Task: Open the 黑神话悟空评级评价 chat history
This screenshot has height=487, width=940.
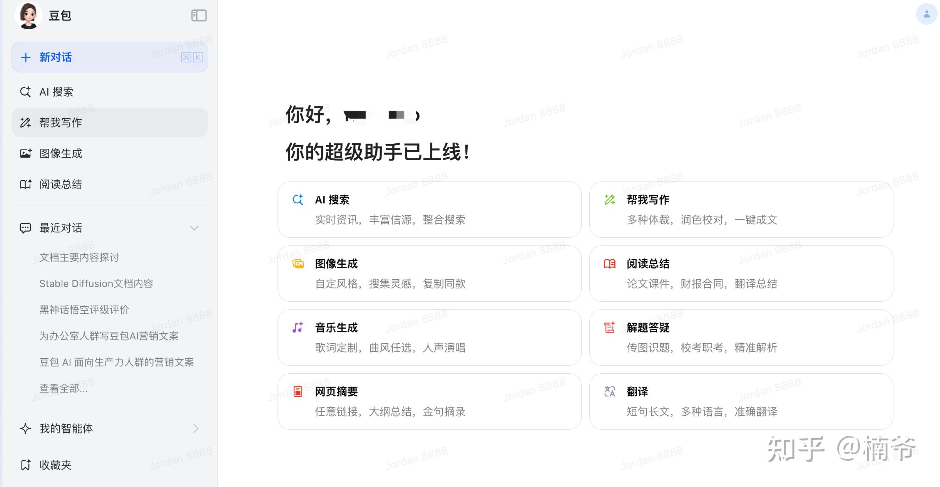Action: tap(84, 310)
